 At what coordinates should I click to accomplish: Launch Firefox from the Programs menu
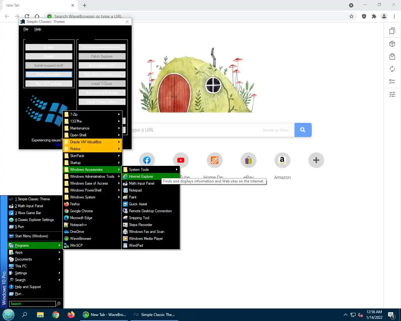coord(92,204)
